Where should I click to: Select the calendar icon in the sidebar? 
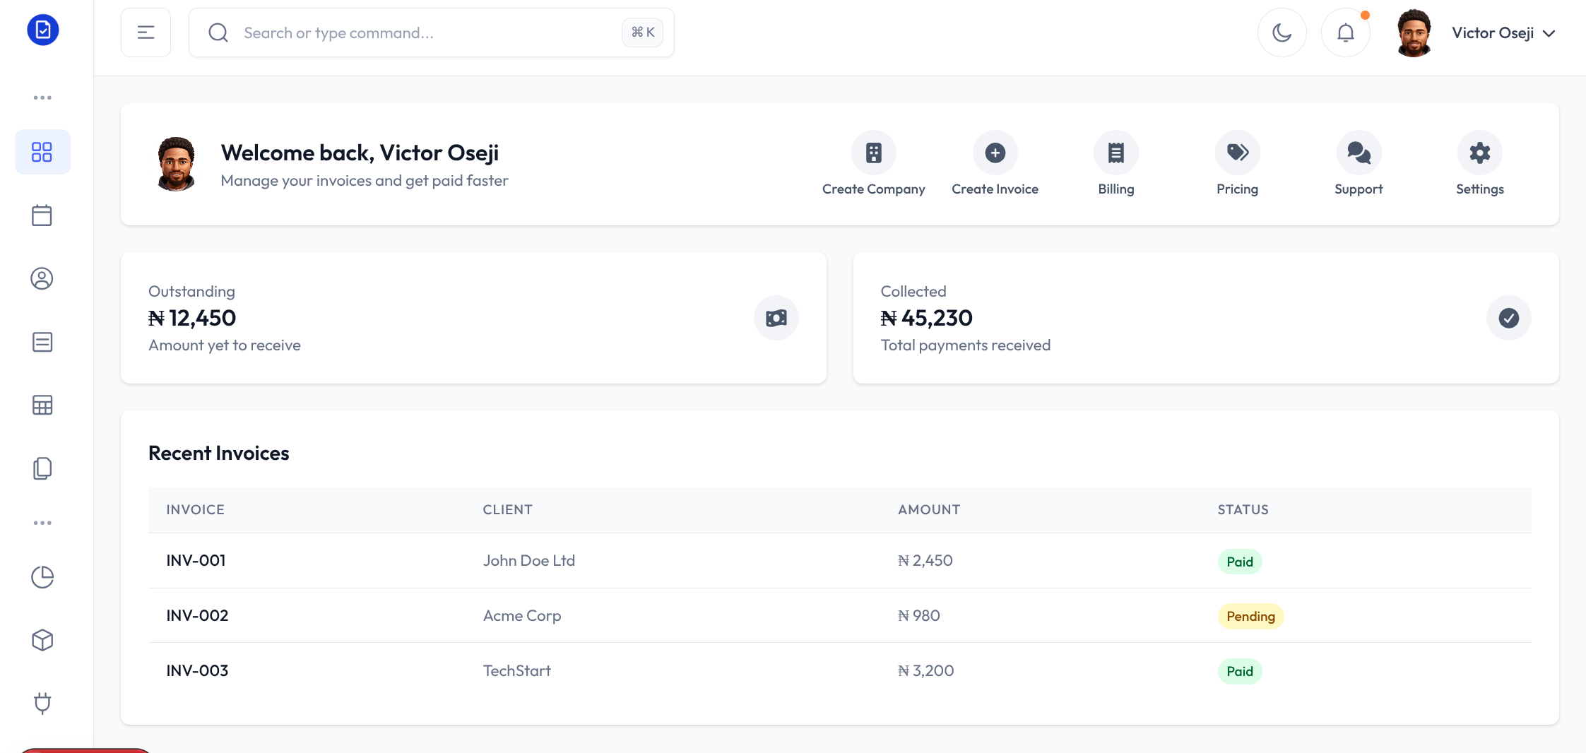coord(42,215)
